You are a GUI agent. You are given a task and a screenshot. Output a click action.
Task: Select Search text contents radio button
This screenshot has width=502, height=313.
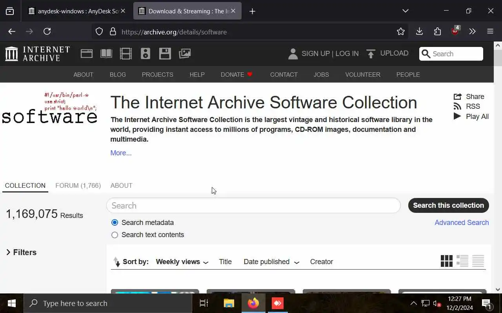(x=115, y=235)
